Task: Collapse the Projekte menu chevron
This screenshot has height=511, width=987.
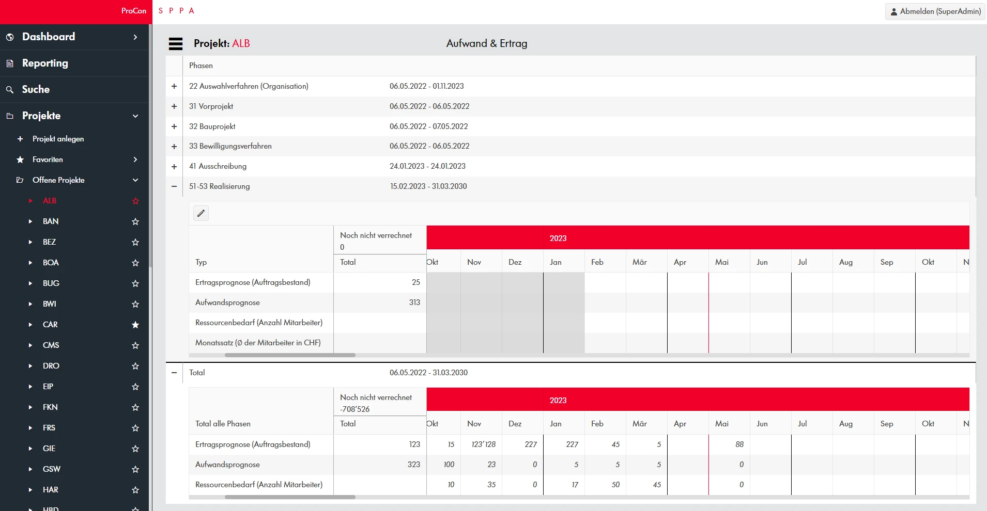Action: (x=135, y=116)
